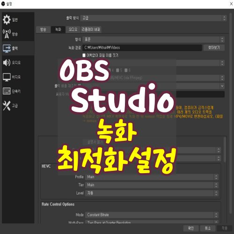Click the 녹화 경로 path field C:\Users\khai4\Videos
The width and height of the screenshot is (234, 234).
point(142,48)
